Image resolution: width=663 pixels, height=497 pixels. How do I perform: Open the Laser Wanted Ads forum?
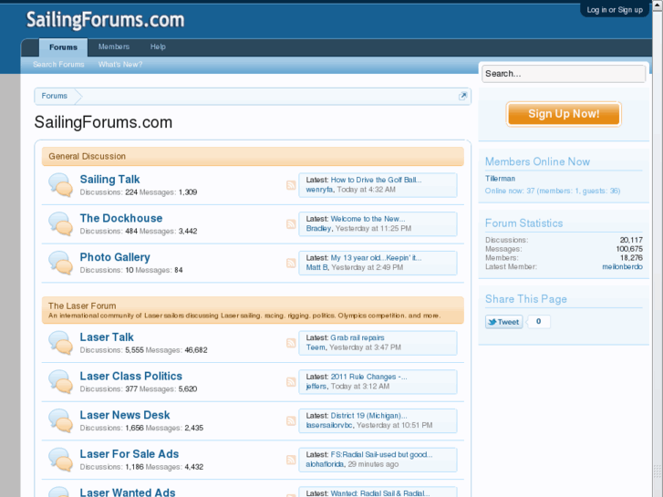click(128, 492)
